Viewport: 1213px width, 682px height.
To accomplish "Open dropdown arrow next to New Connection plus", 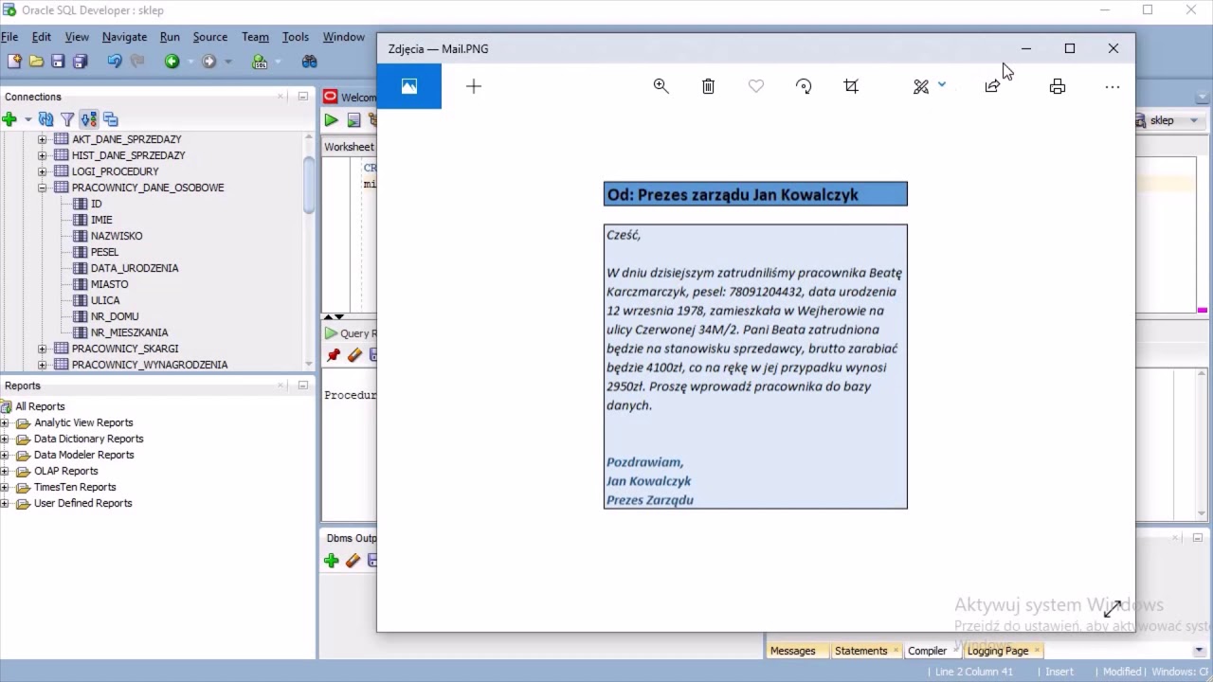I will [27, 119].
